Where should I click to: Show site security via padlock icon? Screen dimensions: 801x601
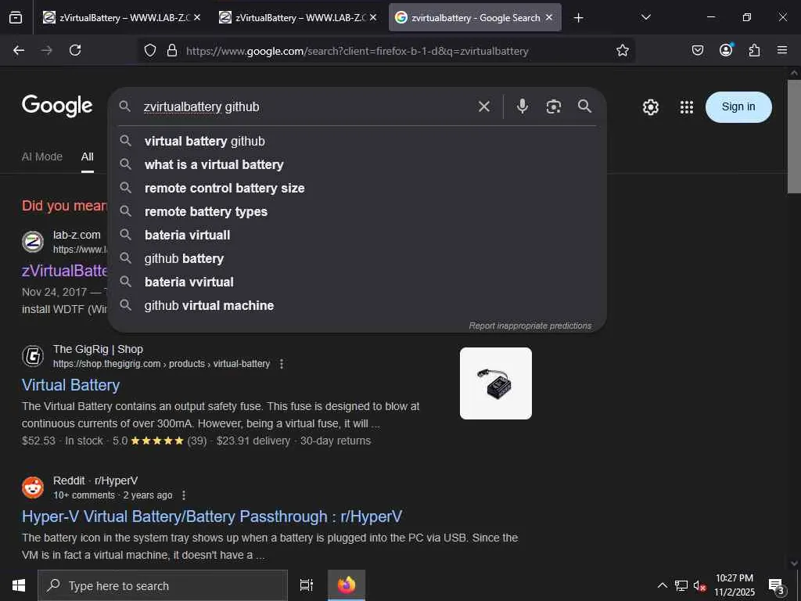172,50
